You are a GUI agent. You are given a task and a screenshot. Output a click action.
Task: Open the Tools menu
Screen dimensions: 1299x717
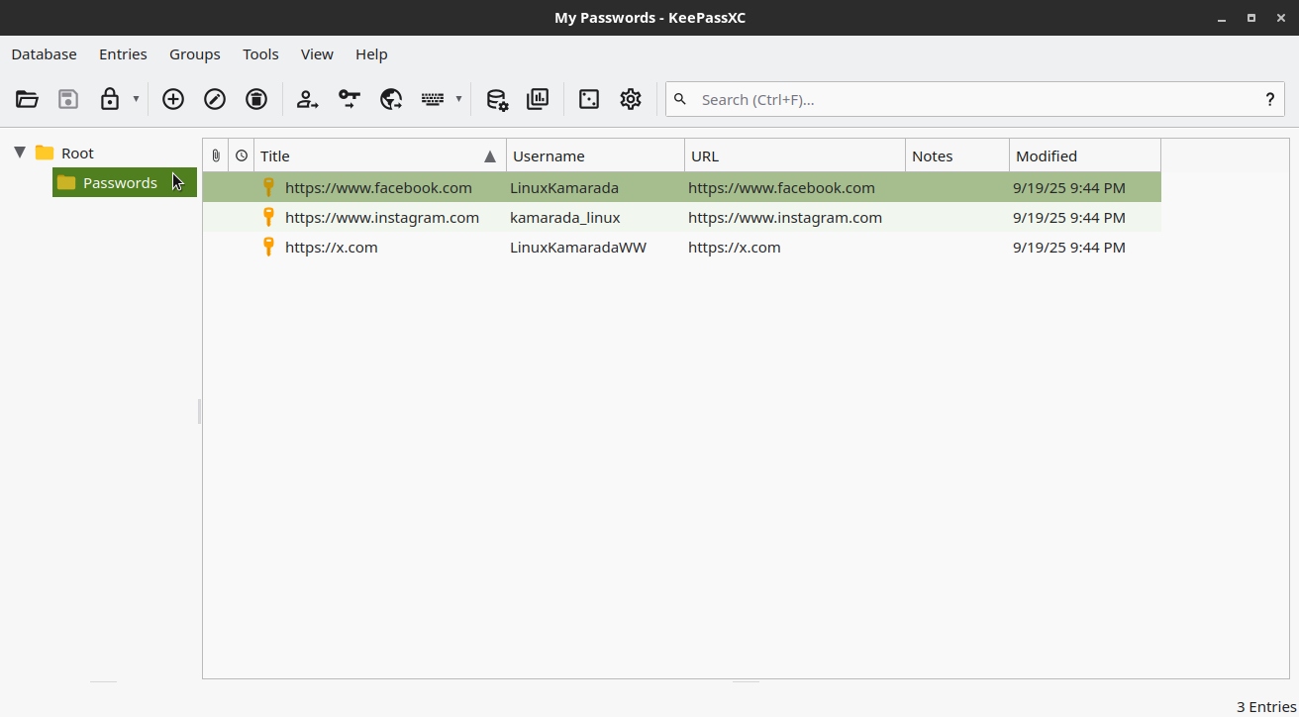coord(260,54)
